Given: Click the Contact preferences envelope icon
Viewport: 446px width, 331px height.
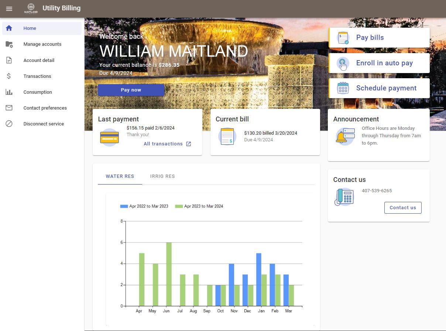Looking at the screenshot, I should tap(9, 108).
